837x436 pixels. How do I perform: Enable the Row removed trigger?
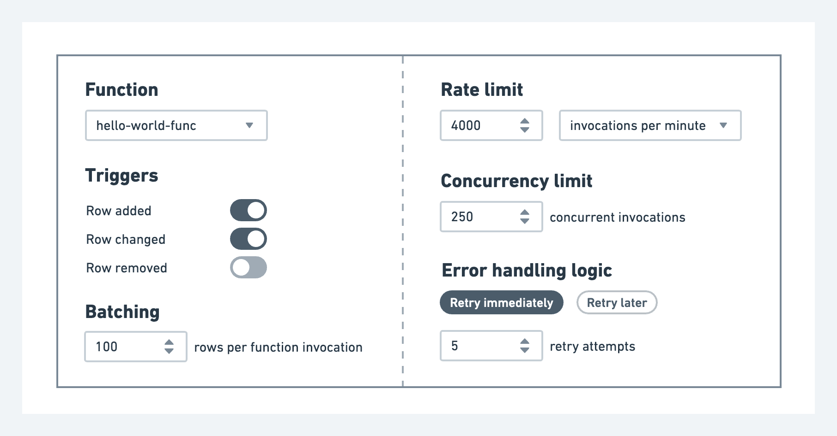[248, 267]
